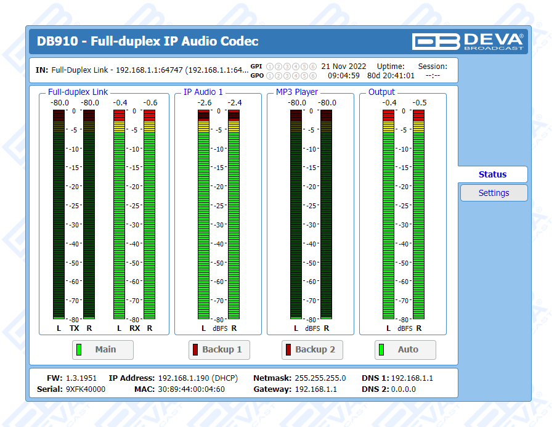Click the Output left channel level meter
The image size is (557, 427).
point(388,214)
